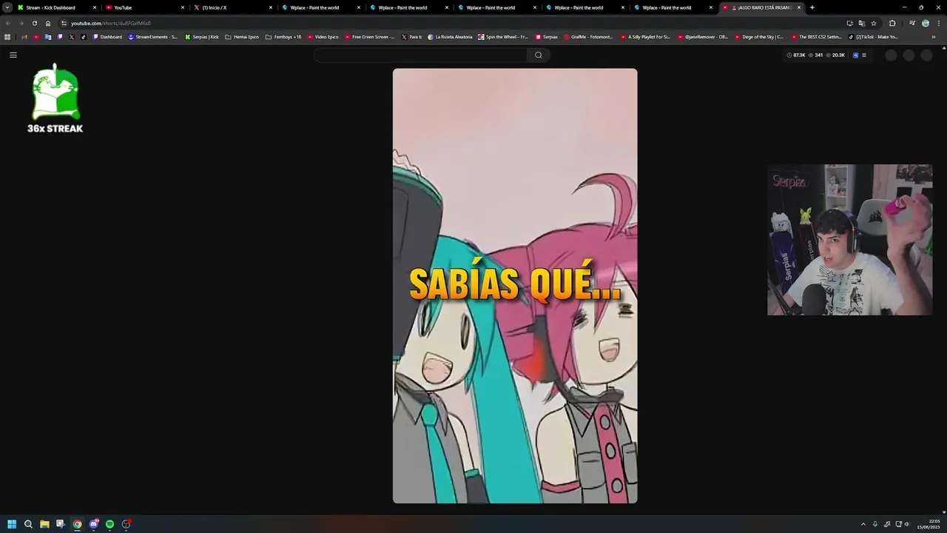
Task: Open the Chrome profile avatar
Action: (x=925, y=23)
